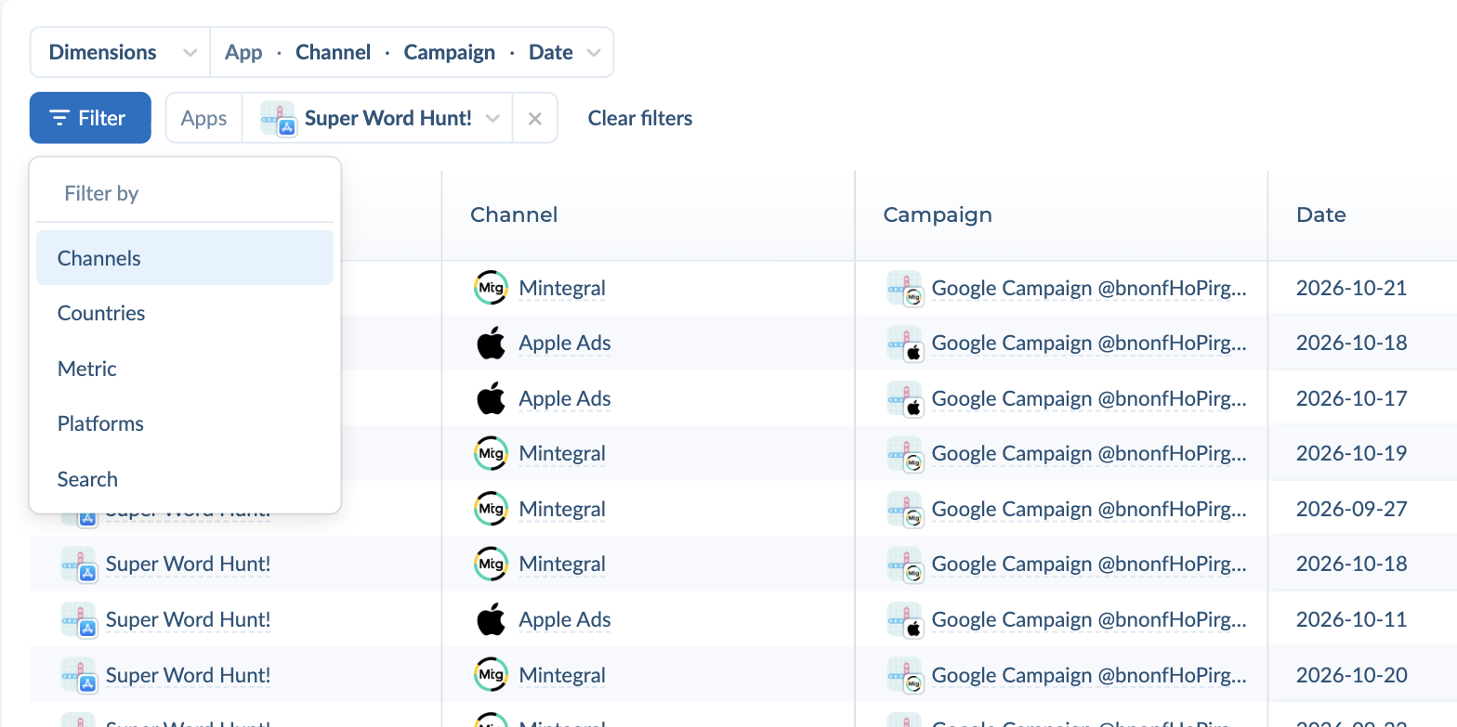Click the Filter by search field

tap(185, 193)
